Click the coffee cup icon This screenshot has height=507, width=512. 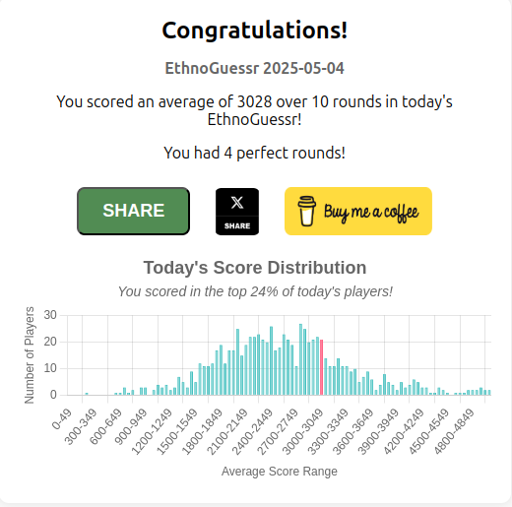(x=306, y=211)
